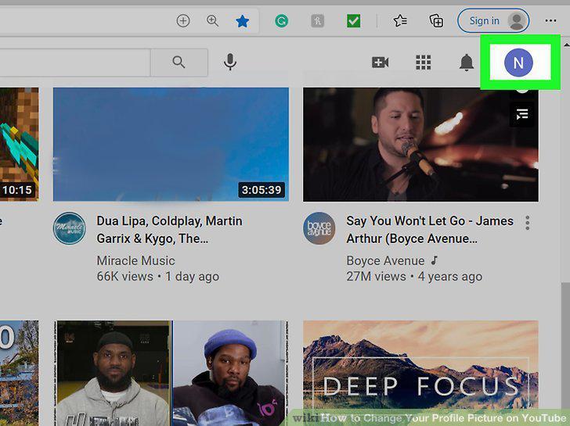Click the page vertical scrollbar thumb
The width and height of the screenshot is (570, 426).
click(x=565, y=354)
